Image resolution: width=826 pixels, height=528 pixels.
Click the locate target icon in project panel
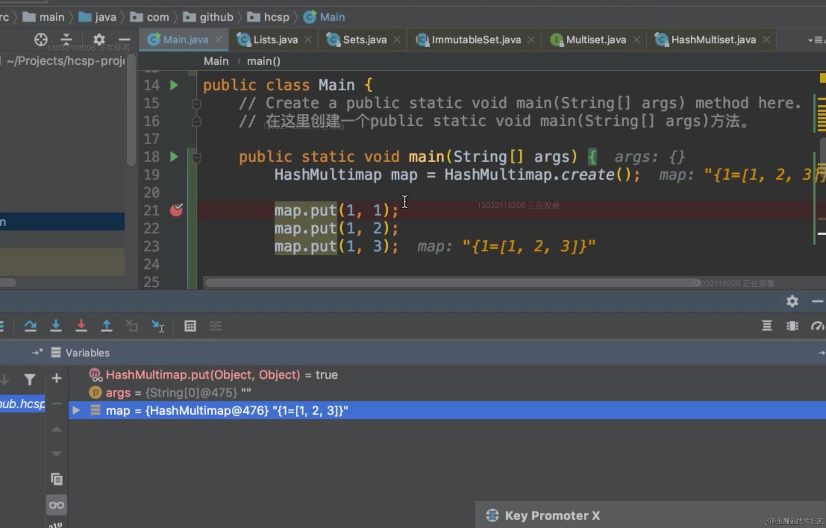click(x=41, y=40)
